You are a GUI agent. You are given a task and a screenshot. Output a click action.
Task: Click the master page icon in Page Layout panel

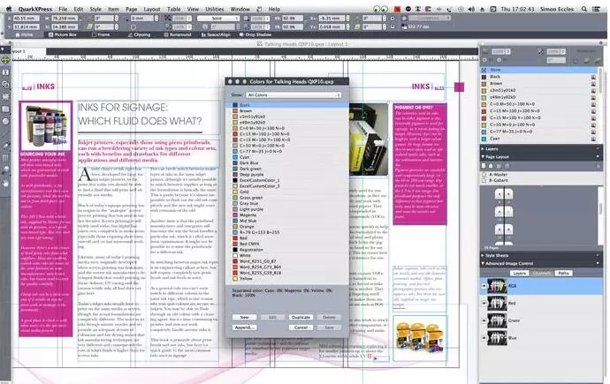pos(484,166)
